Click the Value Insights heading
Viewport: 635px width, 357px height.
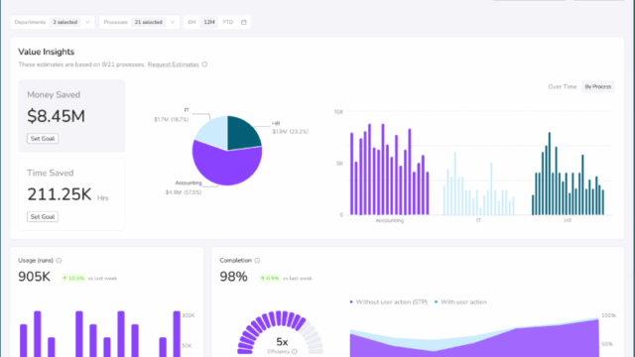coord(47,52)
